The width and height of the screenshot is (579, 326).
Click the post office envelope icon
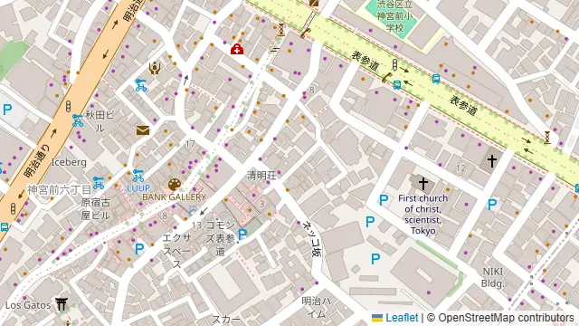[143, 130]
